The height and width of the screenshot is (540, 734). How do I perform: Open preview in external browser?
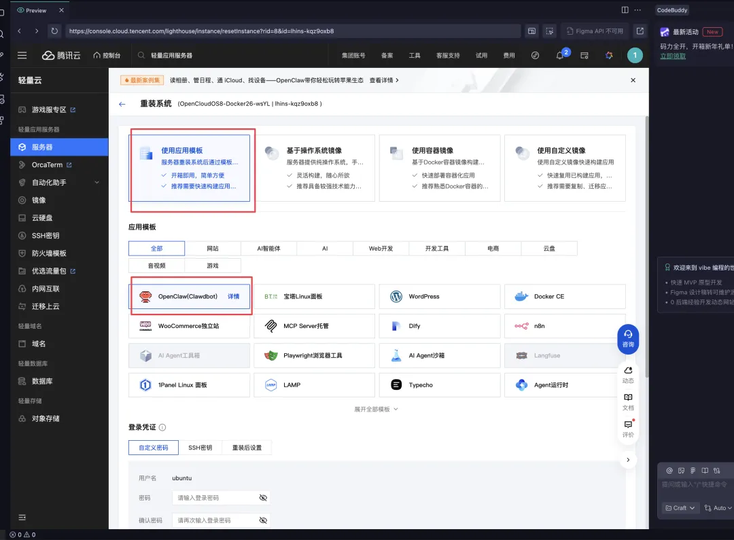pyautogui.click(x=640, y=31)
